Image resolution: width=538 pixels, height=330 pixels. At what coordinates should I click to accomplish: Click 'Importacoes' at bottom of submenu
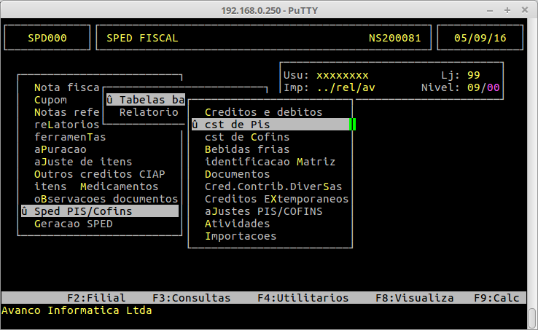(241, 236)
